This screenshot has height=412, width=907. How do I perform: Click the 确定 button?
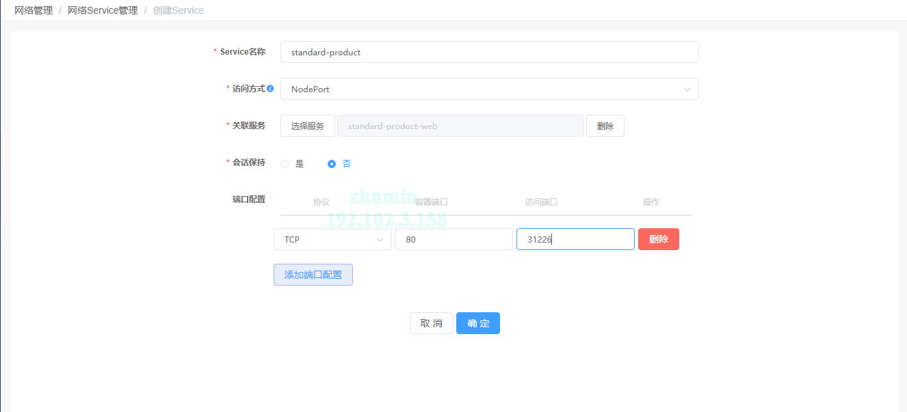click(478, 323)
